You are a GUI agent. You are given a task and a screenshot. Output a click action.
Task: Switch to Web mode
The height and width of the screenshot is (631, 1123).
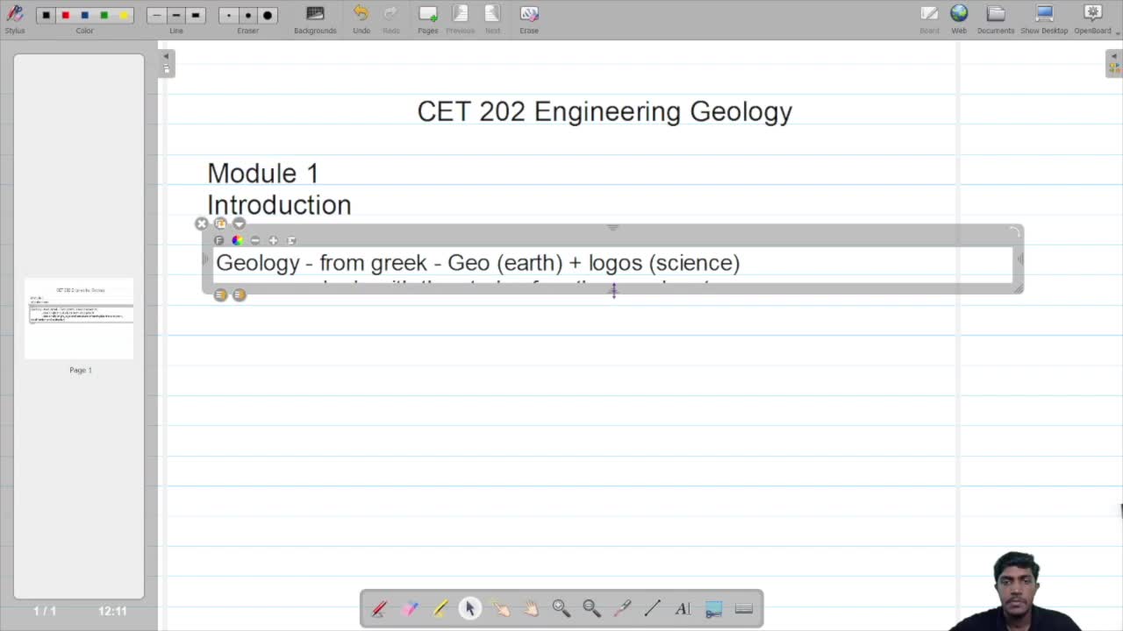click(959, 18)
